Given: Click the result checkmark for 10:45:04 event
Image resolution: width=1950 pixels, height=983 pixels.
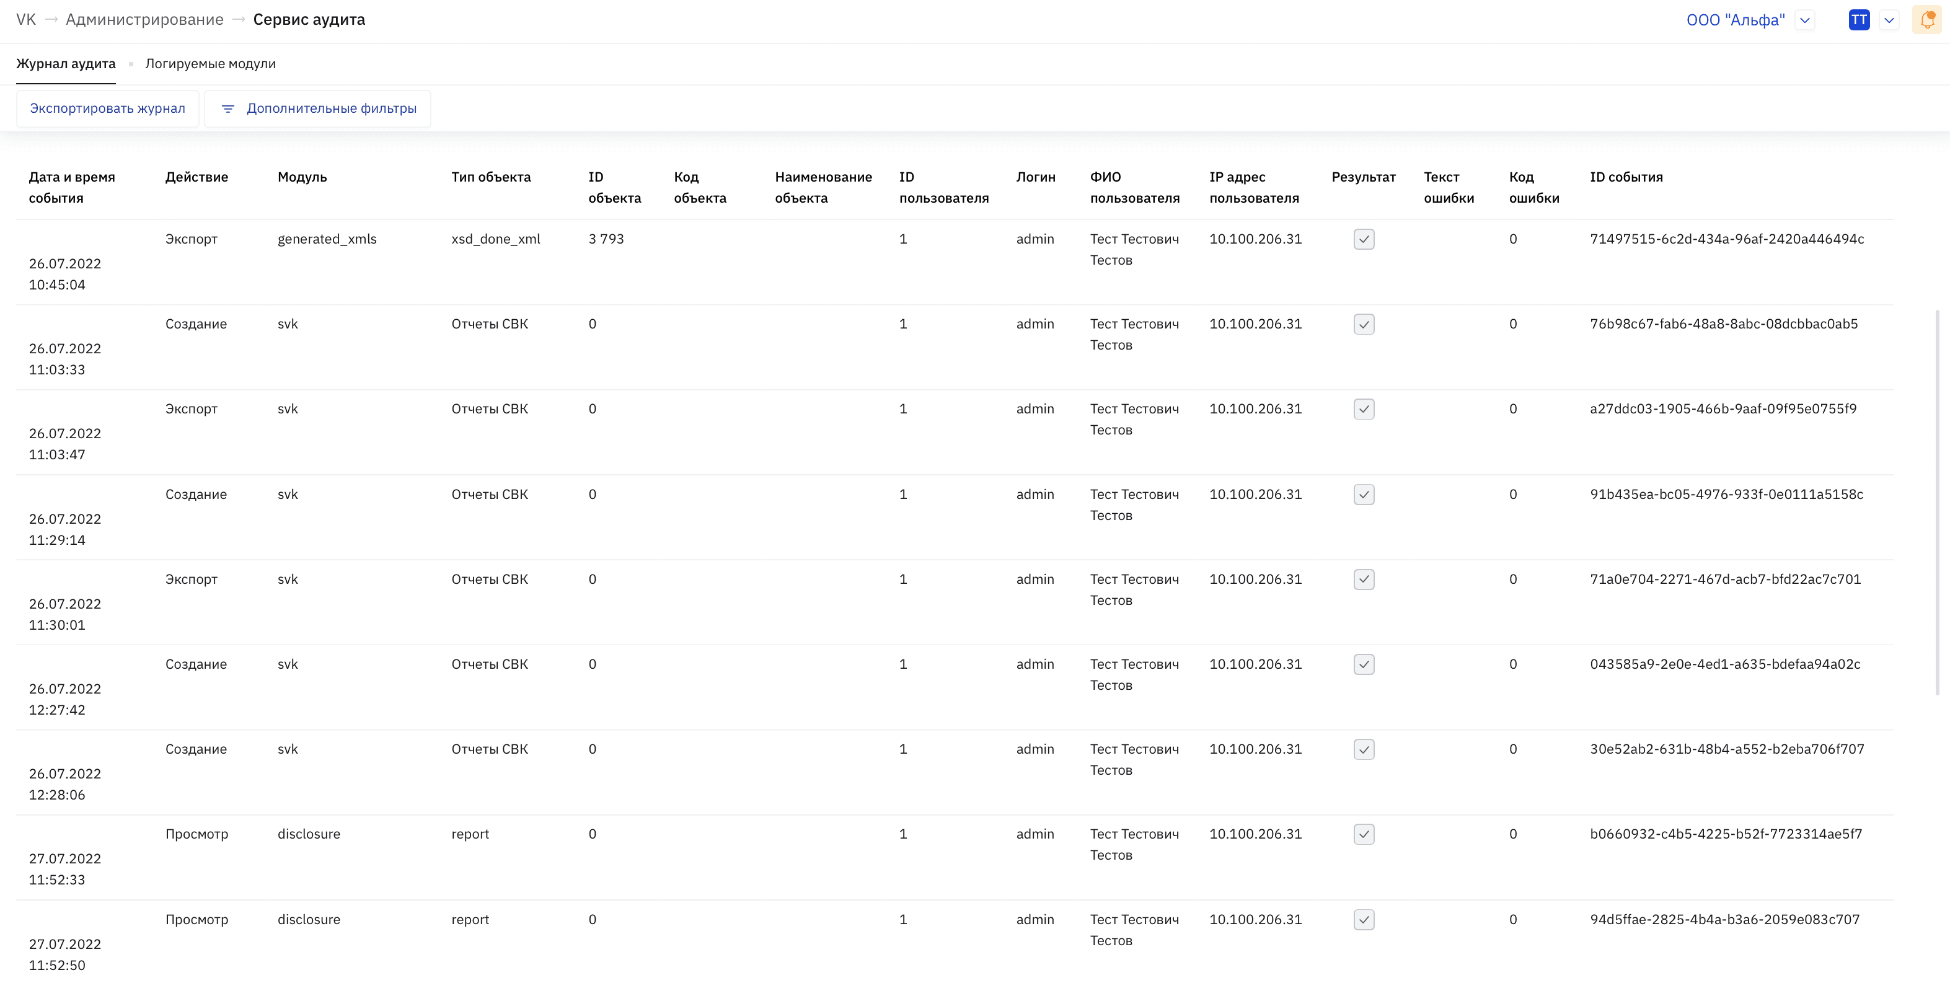Looking at the screenshot, I should (x=1364, y=239).
